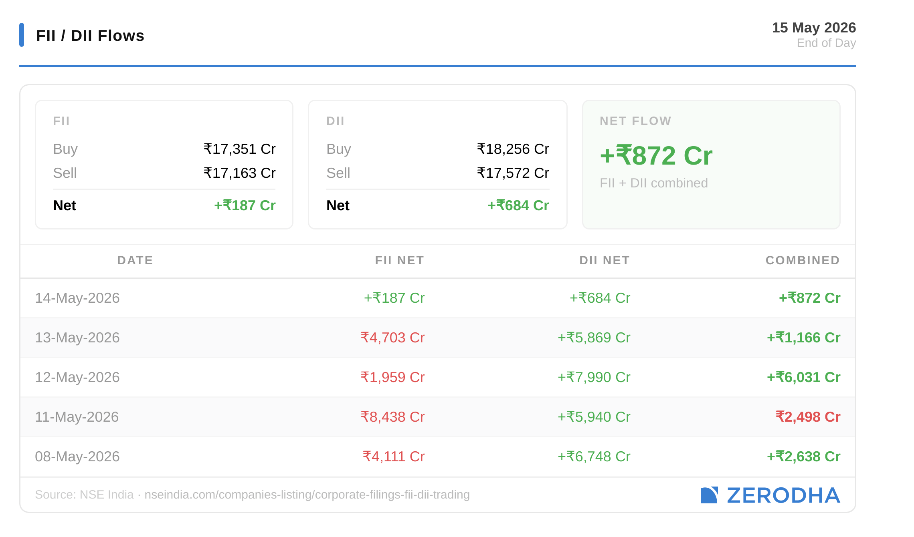This screenshot has height=537, width=914.
Task: Click the 08-May-2026 date entry
Action: point(77,457)
